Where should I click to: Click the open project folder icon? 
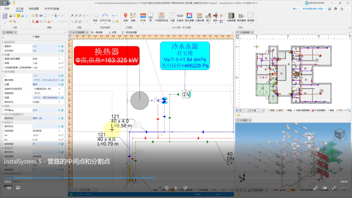pyautogui.click(x=14, y=3)
